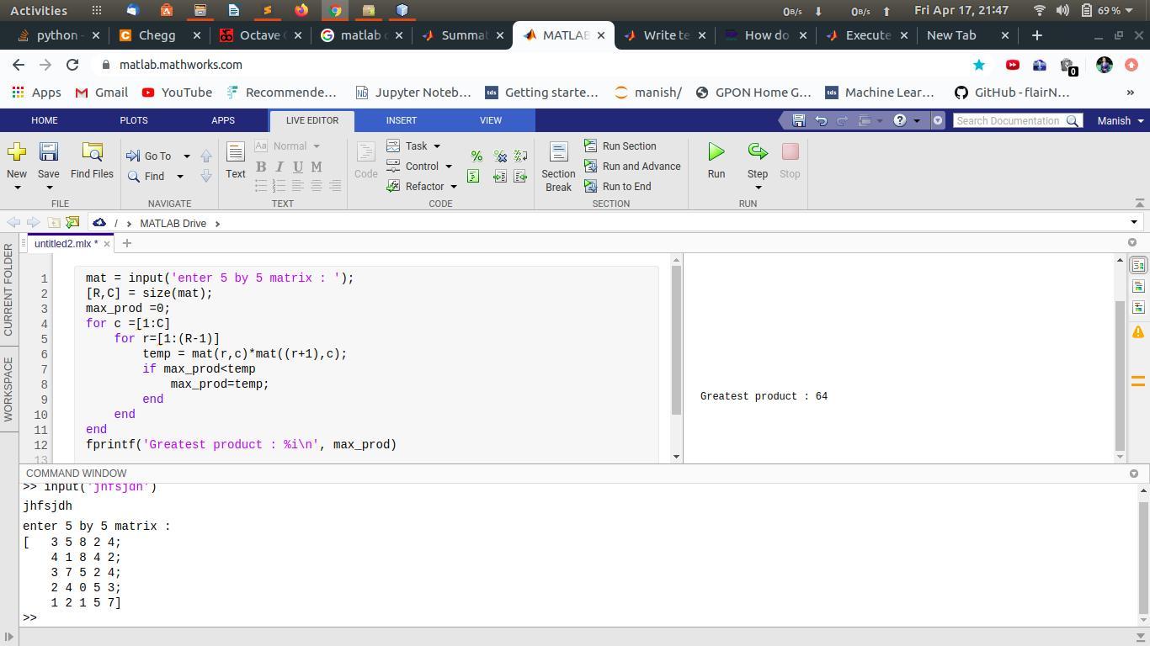This screenshot has height=646, width=1150.
Task: Expand the Task dropdown
Action: pos(437,146)
